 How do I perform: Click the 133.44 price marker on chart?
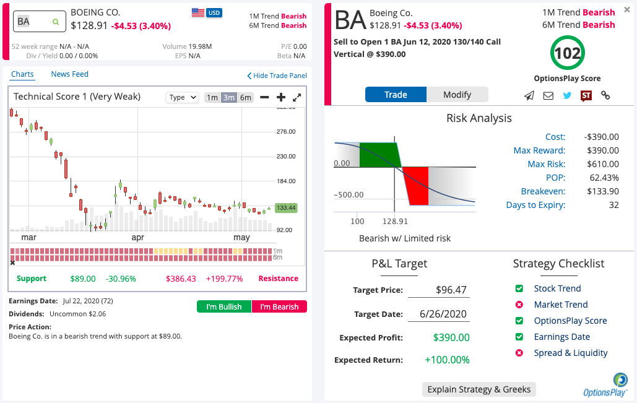pyautogui.click(x=286, y=208)
